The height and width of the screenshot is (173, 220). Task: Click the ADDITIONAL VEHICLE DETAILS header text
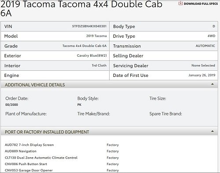click(x=35, y=85)
